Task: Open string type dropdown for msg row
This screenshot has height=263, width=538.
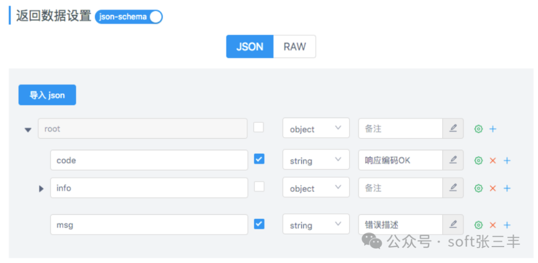Action: click(x=316, y=224)
